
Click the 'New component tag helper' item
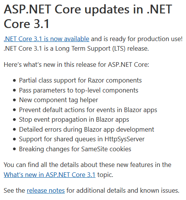point(59,100)
